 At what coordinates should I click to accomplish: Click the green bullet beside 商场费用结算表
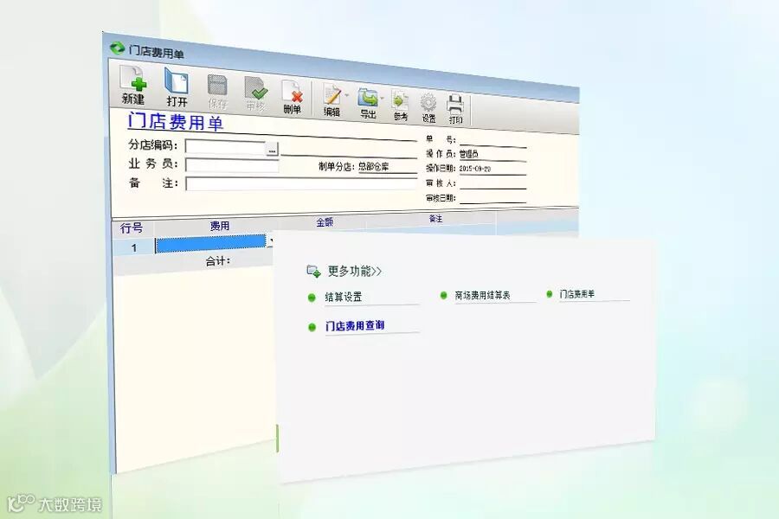click(444, 296)
